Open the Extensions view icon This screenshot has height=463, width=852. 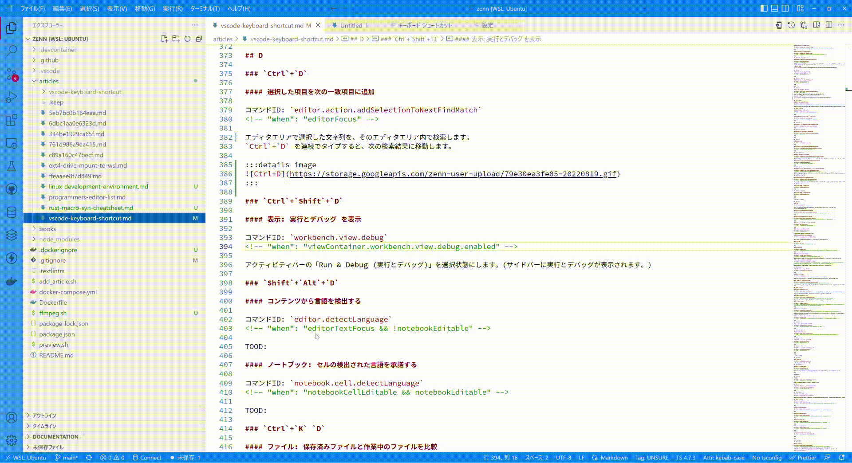pyautogui.click(x=12, y=120)
